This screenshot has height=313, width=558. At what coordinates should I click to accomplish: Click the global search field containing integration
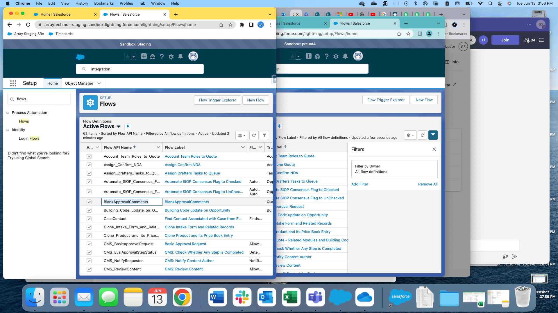click(x=140, y=69)
